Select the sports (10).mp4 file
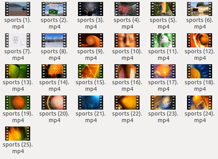 pos(127,40)
